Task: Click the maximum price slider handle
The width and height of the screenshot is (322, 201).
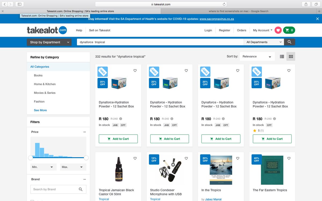Action: pyautogui.click(x=86, y=158)
